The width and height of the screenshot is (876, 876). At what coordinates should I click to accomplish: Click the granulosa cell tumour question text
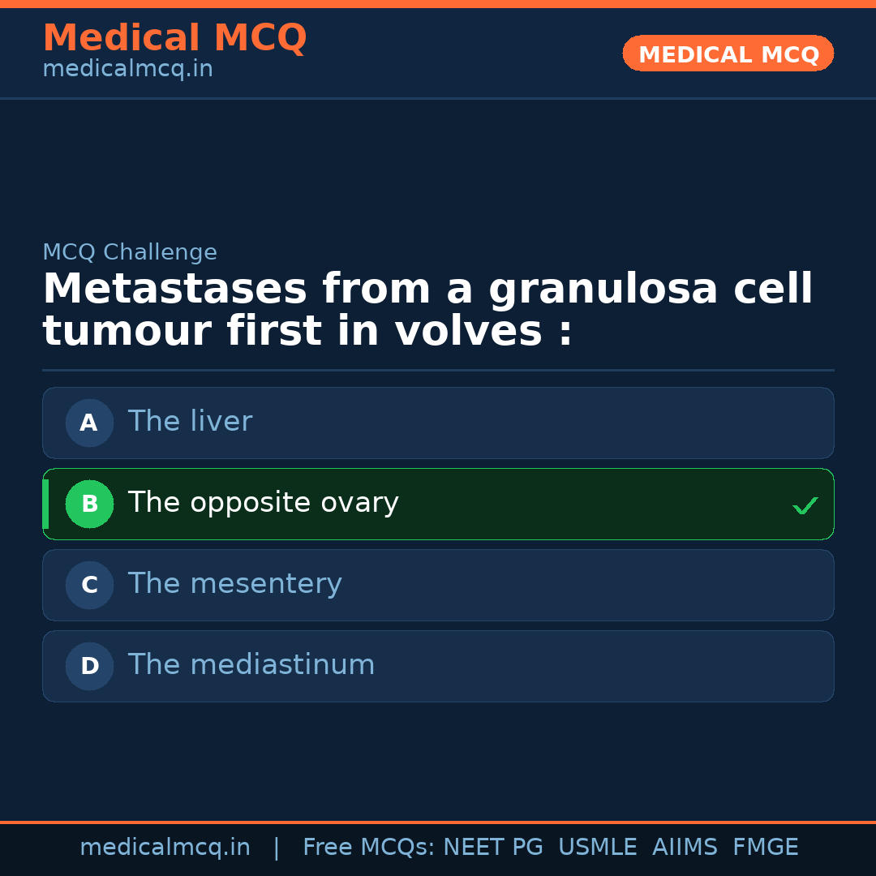427,310
